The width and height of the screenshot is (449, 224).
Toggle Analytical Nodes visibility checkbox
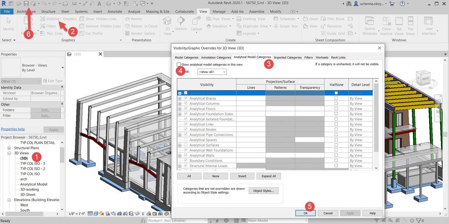coord(186,129)
